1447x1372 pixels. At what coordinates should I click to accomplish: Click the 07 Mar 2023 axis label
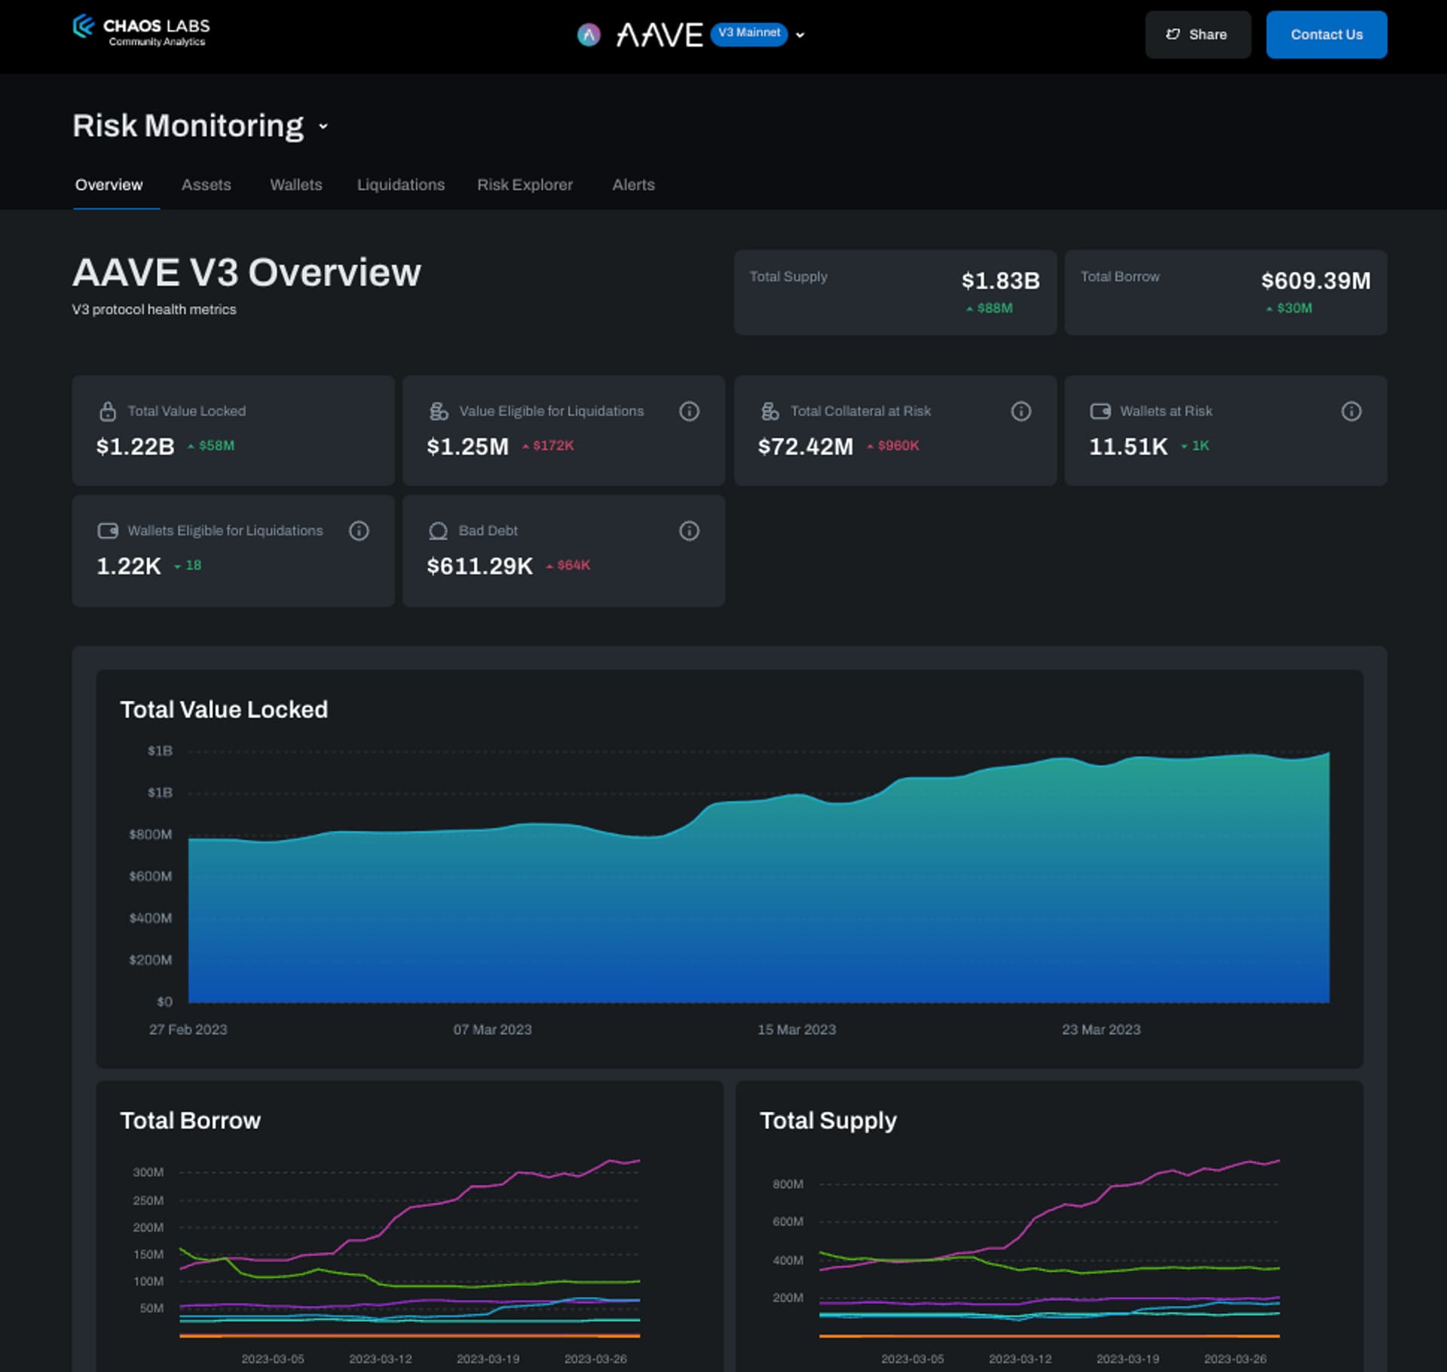pos(492,1030)
